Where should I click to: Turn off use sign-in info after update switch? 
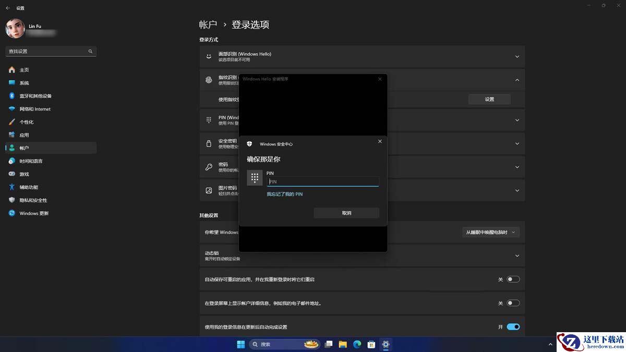click(x=513, y=327)
